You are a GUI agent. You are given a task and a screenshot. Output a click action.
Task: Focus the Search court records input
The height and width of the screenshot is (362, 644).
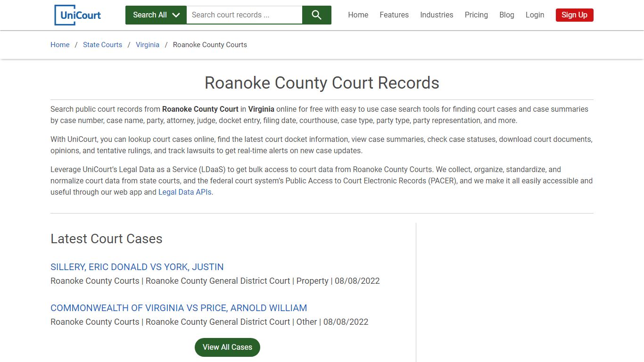coord(244,15)
